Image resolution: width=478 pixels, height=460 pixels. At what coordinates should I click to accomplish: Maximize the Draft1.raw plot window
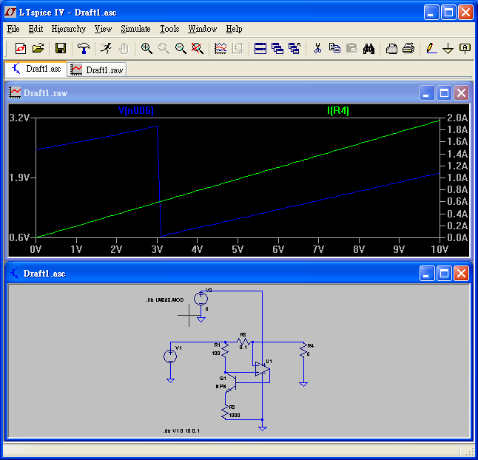444,93
